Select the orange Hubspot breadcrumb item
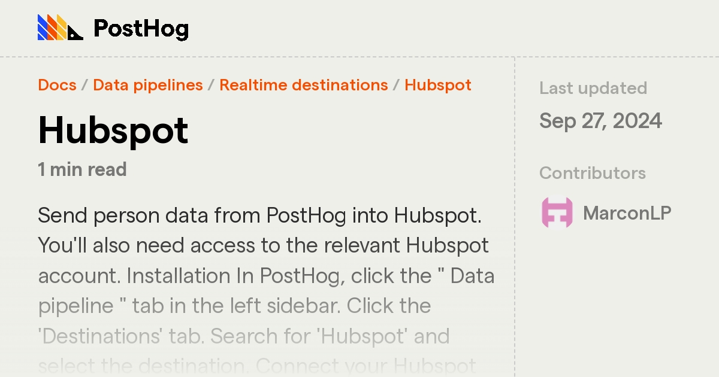This screenshot has width=719, height=377. pyautogui.click(x=438, y=85)
